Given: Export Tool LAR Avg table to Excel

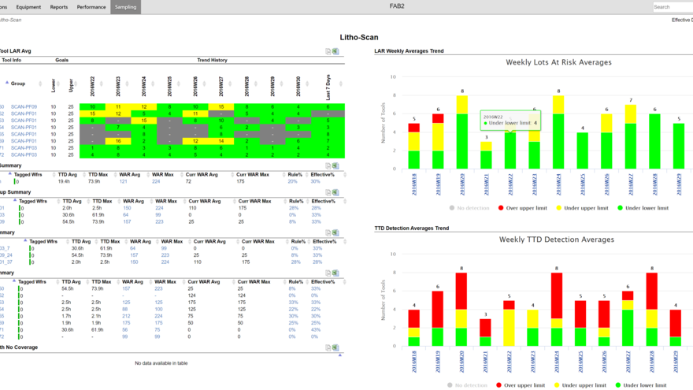Looking at the screenshot, I should tap(335, 51).
